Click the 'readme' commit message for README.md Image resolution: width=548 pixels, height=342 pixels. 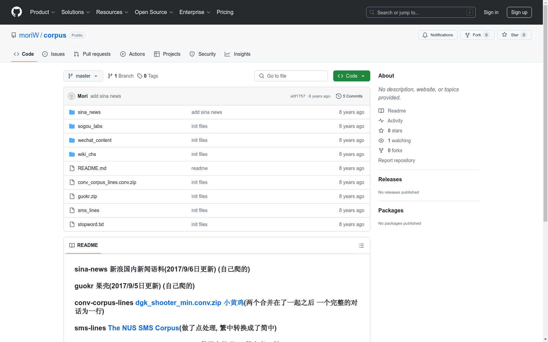click(199, 168)
